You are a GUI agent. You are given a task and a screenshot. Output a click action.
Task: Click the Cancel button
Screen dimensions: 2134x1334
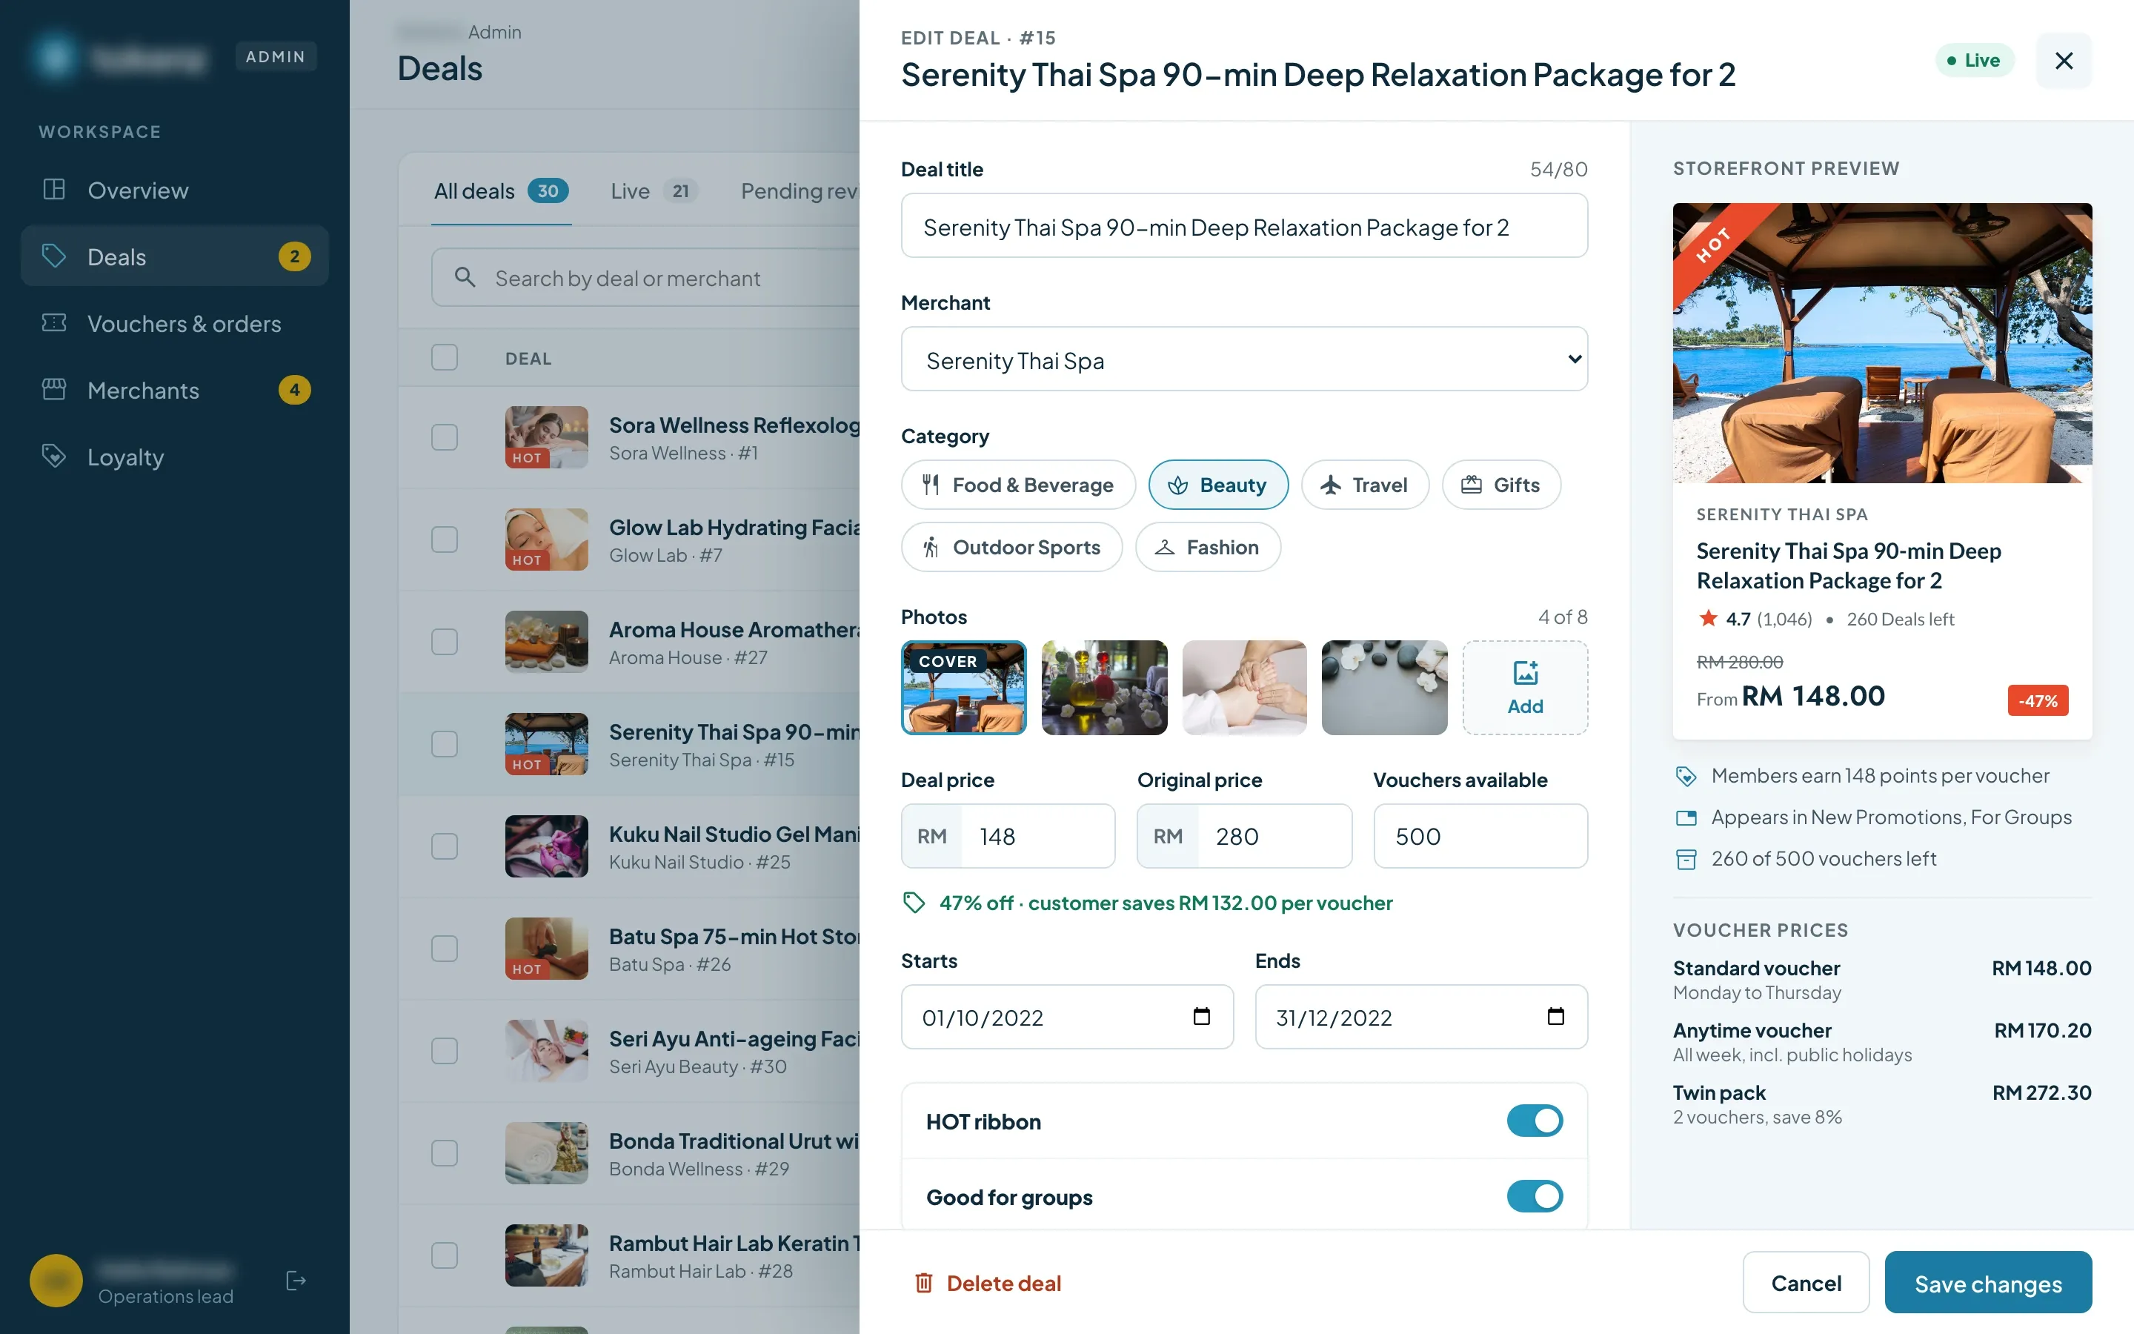pos(1805,1283)
